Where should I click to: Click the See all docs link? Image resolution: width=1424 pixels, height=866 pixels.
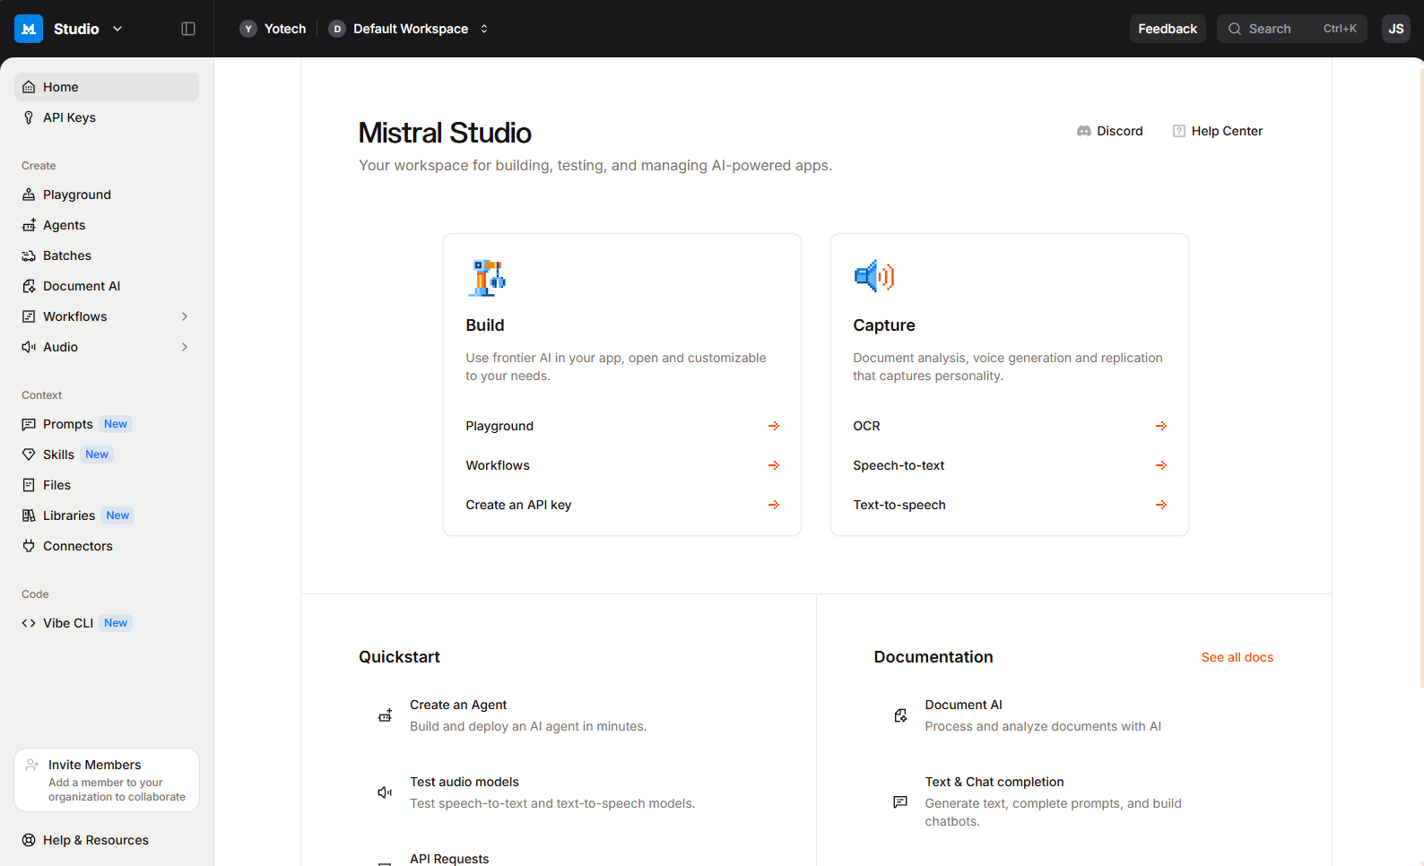(1237, 657)
